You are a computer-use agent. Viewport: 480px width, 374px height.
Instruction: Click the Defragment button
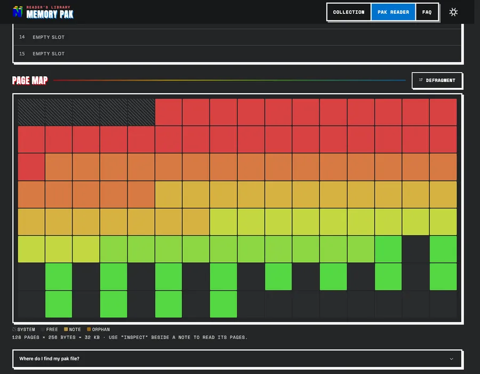click(437, 80)
